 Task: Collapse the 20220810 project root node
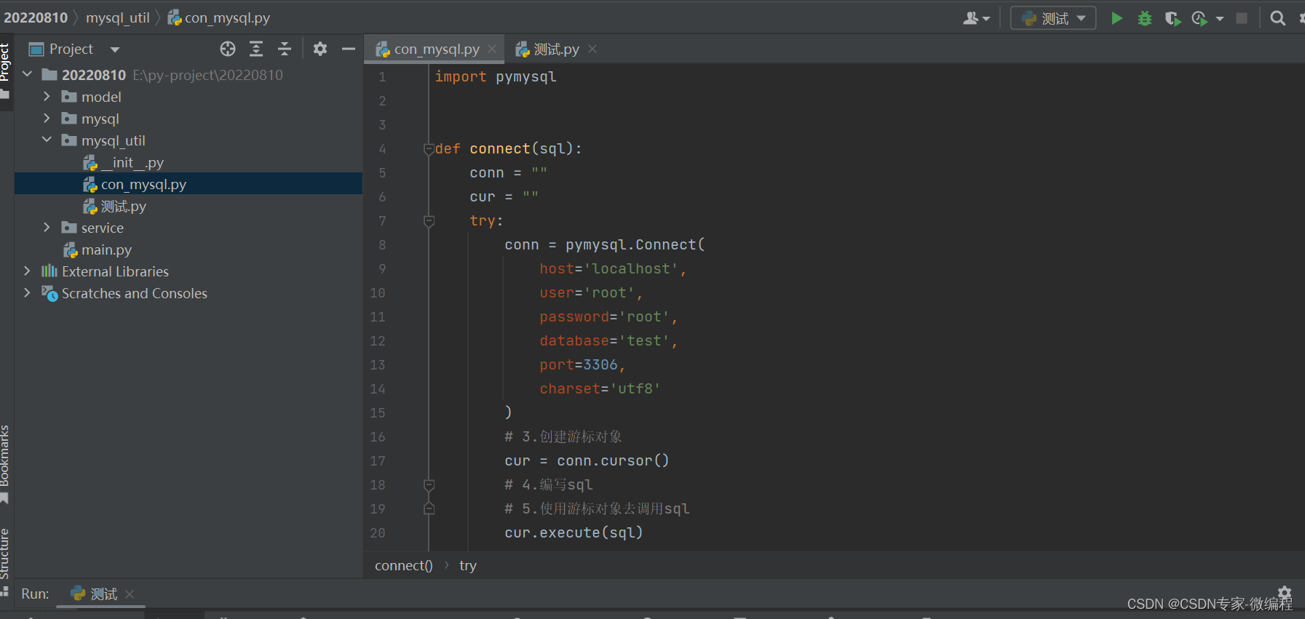[x=28, y=74]
